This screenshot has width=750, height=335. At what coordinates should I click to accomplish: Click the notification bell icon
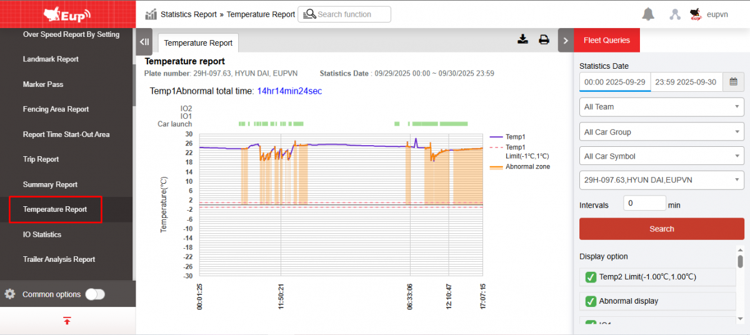[x=648, y=14]
